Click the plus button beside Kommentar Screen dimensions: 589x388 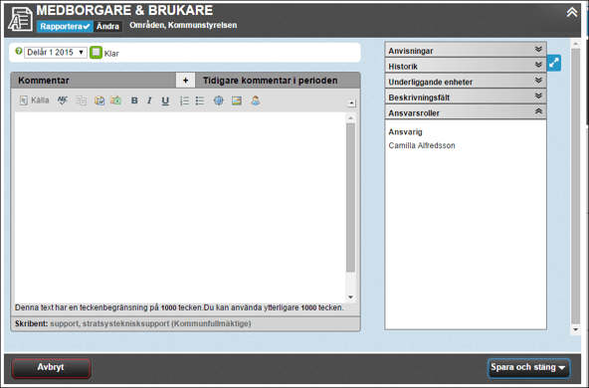point(186,81)
